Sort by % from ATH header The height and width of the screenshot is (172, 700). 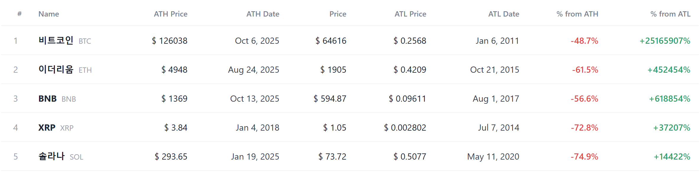pyautogui.click(x=577, y=14)
